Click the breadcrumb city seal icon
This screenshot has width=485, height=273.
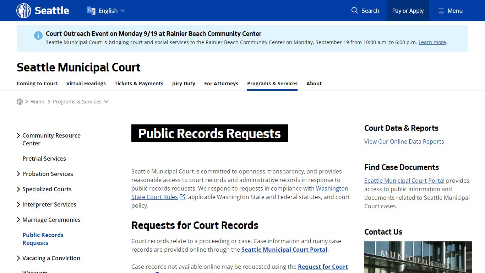click(x=20, y=102)
